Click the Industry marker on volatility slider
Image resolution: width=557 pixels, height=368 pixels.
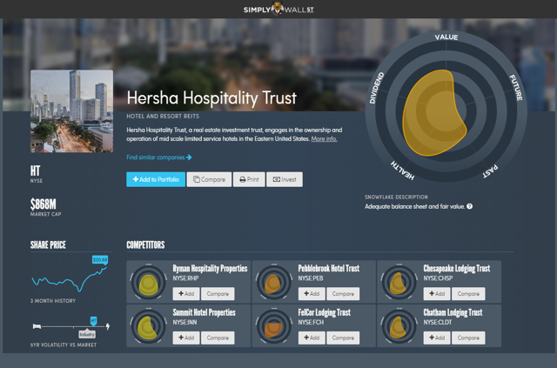click(87, 334)
